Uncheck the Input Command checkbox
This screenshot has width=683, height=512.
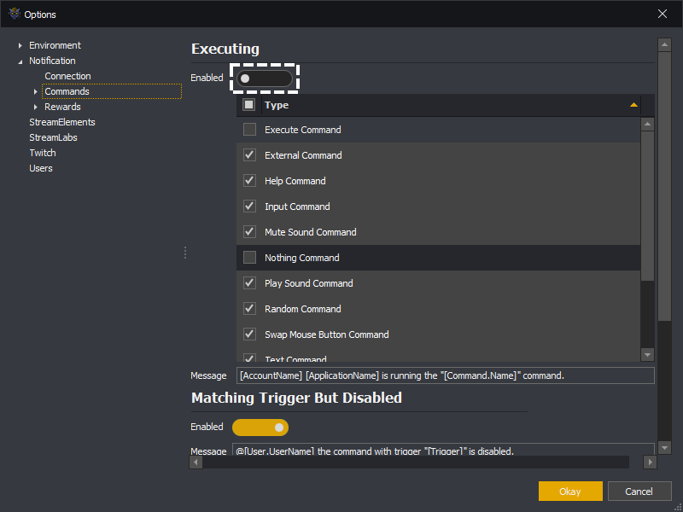point(249,206)
